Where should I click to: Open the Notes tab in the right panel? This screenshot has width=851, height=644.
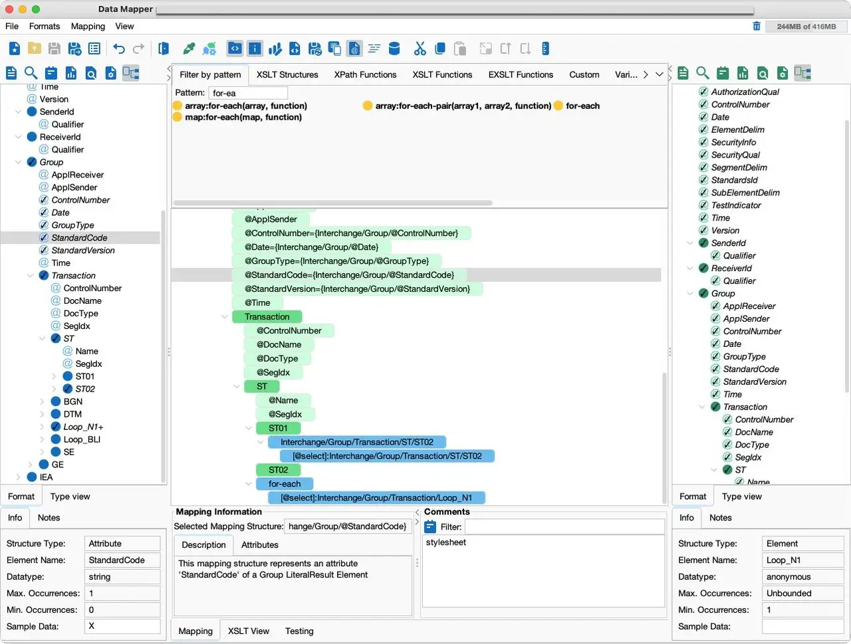pyautogui.click(x=721, y=518)
